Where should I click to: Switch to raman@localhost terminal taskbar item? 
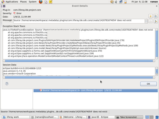(44, 117)
